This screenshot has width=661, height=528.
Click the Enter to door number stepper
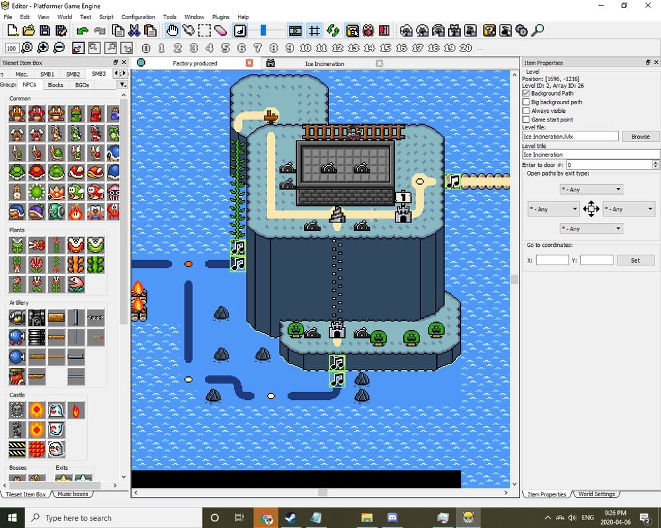655,164
